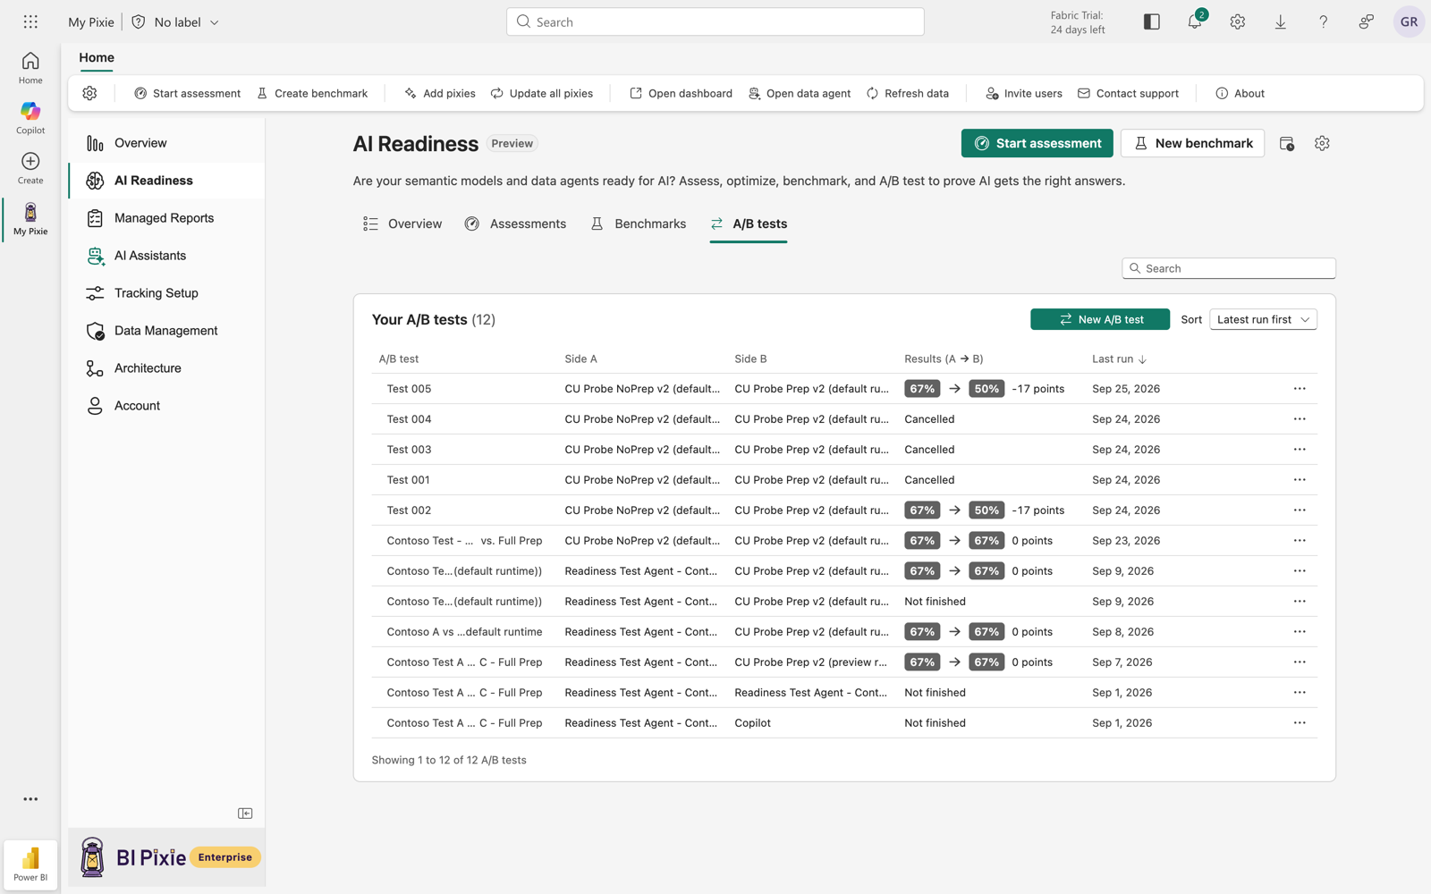Click Add pixies in ribbon
The height and width of the screenshot is (894, 1431).
pyautogui.click(x=439, y=93)
